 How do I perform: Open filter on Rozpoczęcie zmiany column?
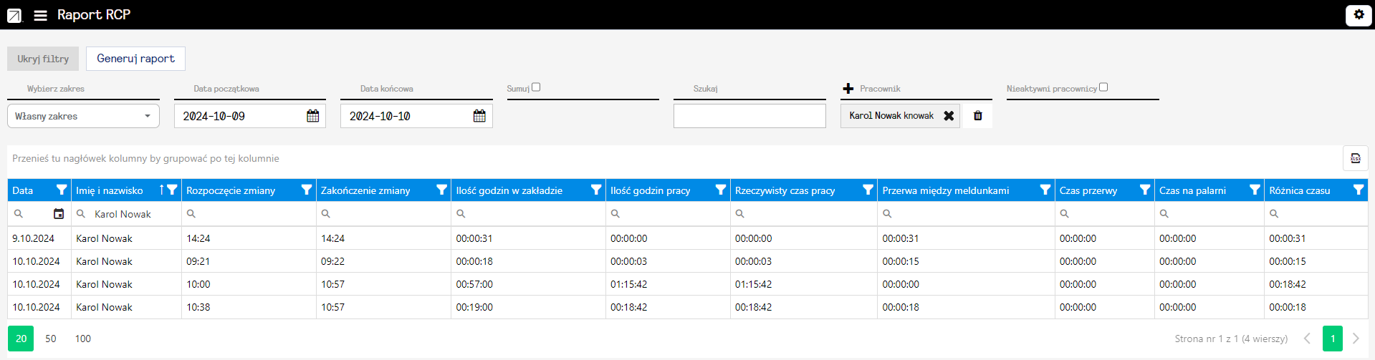click(x=307, y=190)
